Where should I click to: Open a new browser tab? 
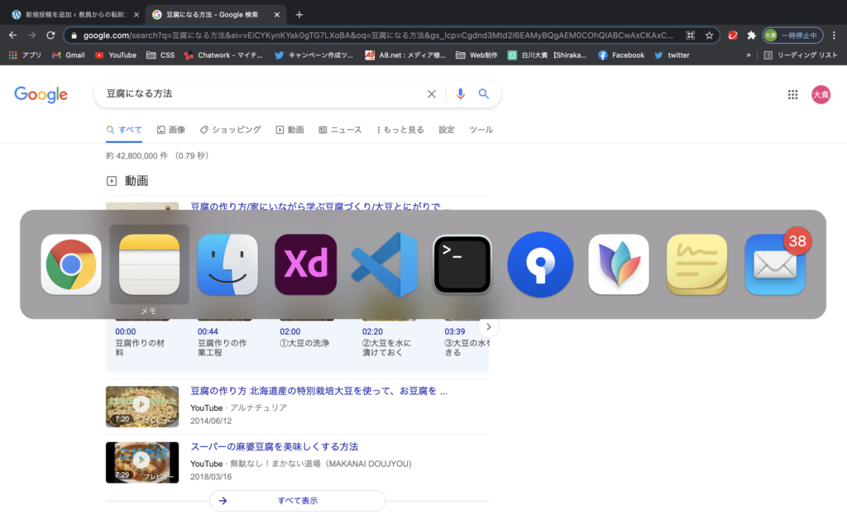pos(299,15)
